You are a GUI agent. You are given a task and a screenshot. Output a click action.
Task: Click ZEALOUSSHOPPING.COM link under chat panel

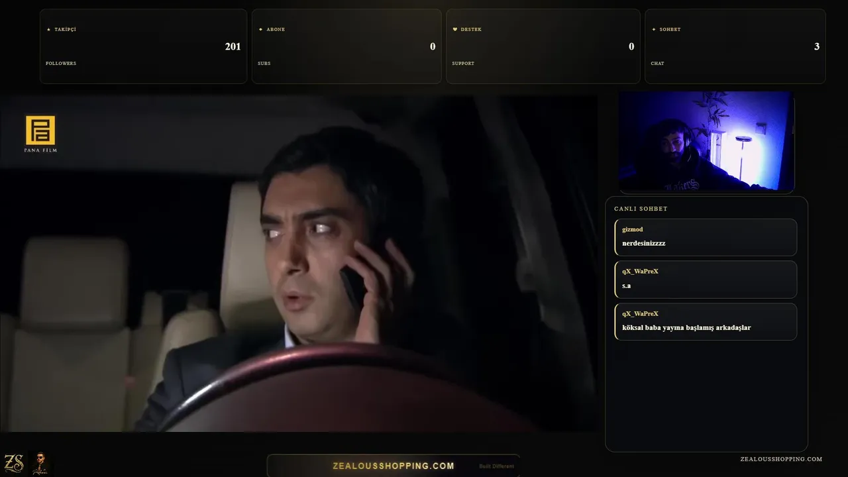click(781, 459)
